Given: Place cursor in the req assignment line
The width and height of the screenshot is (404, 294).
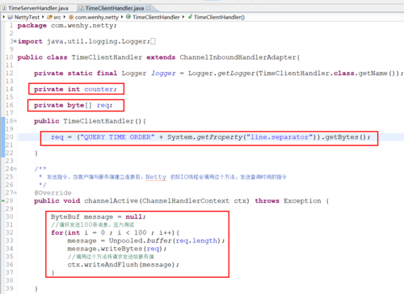Looking at the screenshot, I should pyautogui.click(x=210, y=137).
